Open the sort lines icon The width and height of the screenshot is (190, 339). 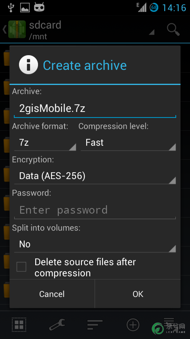tap(95, 325)
